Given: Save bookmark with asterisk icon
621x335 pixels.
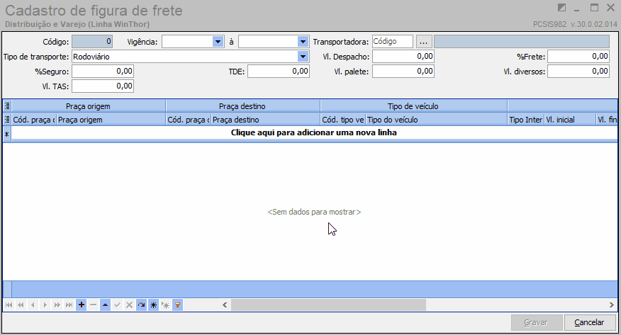Looking at the screenshot, I should click(153, 305).
